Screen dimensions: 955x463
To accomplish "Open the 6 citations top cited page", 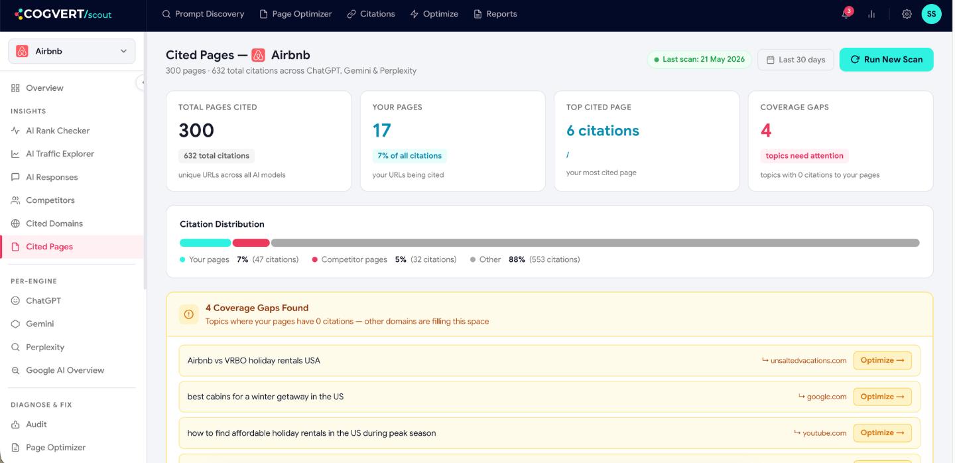I will [603, 131].
